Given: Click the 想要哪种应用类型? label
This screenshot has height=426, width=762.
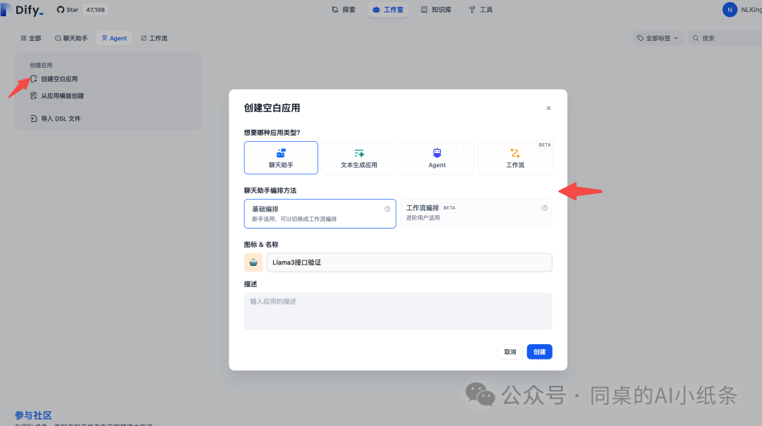Looking at the screenshot, I should pyautogui.click(x=272, y=133).
